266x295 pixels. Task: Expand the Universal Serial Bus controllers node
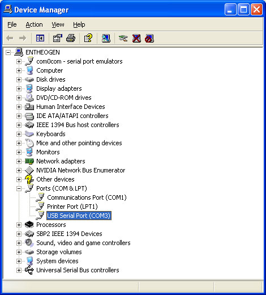(19, 270)
